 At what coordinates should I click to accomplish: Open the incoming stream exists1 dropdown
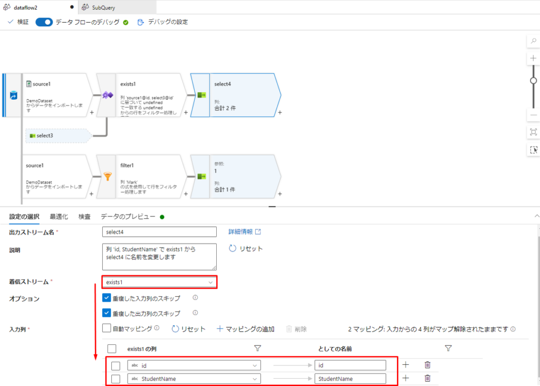click(159, 282)
